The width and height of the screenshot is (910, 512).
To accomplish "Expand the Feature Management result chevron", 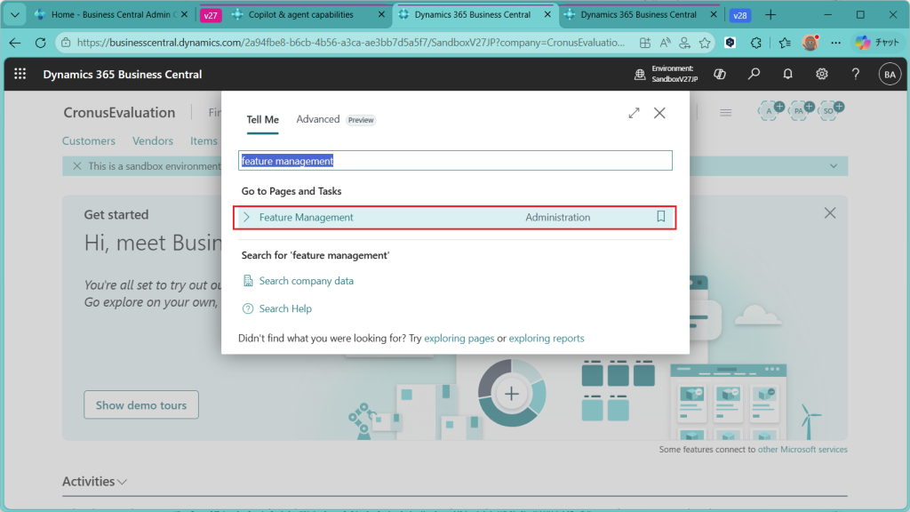I will pyautogui.click(x=247, y=218).
